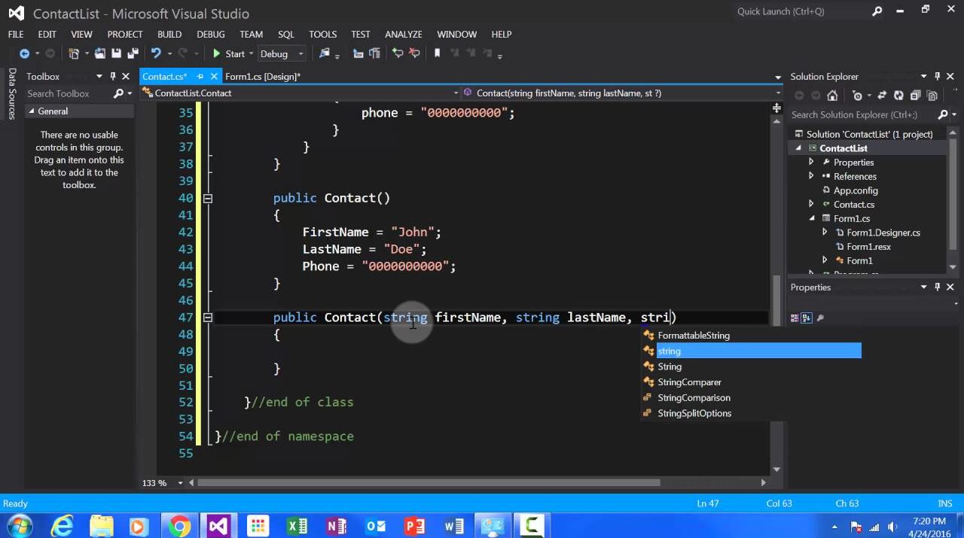Click the toolbar Bookmark icon
Screen dimensions: 964x538
click(x=437, y=53)
